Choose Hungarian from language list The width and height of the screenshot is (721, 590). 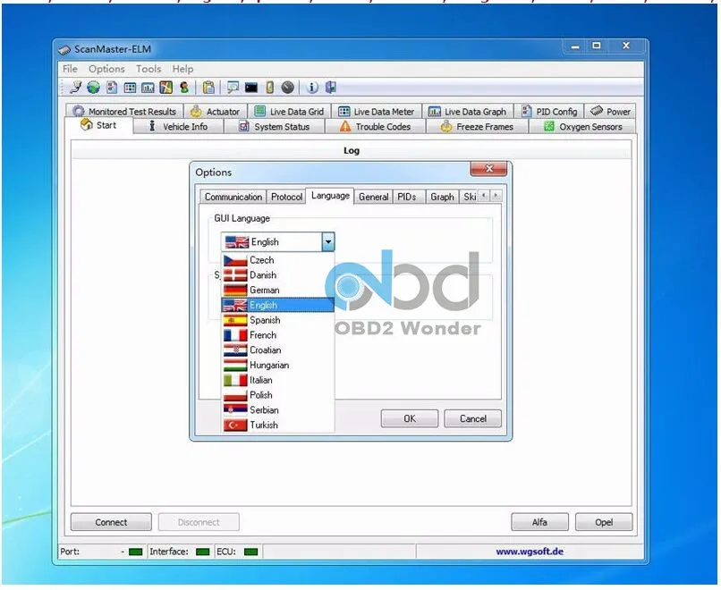(277, 365)
